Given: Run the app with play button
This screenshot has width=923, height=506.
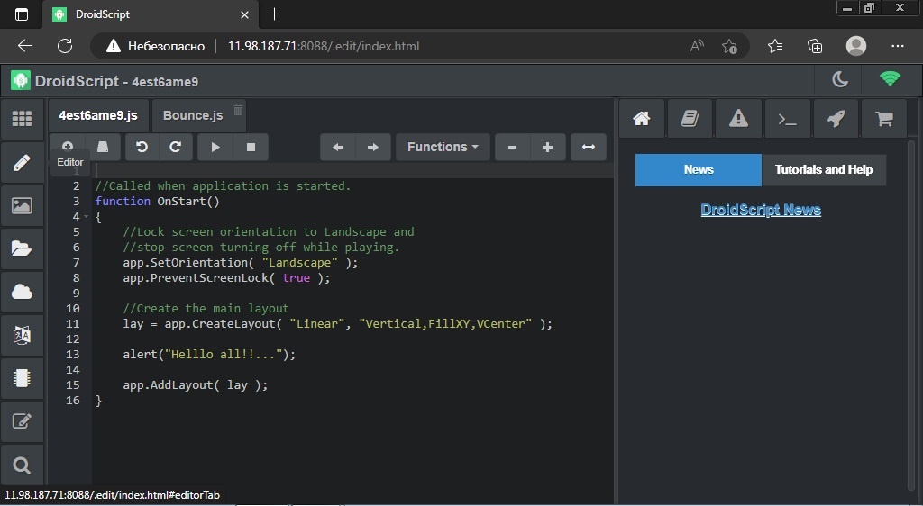Looking at the screenshot, I should (x=215, y=147).
